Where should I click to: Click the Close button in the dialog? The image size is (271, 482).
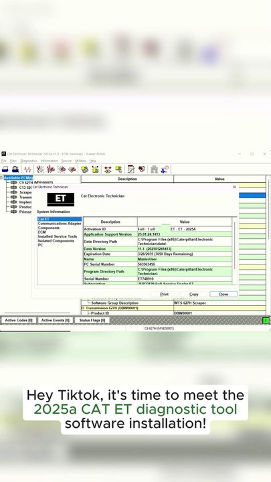[223, 294]
